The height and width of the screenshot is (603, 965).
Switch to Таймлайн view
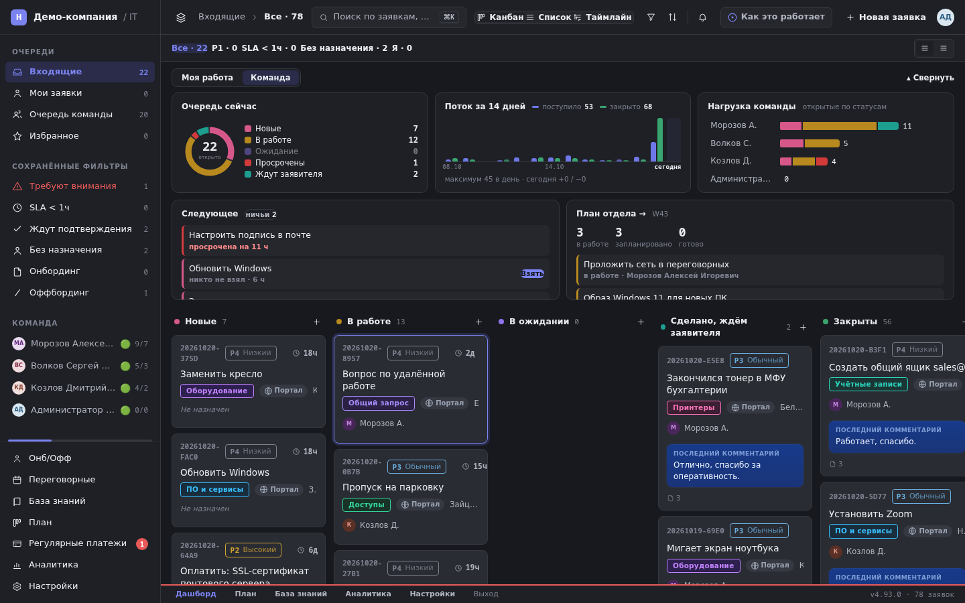point(603,17)
